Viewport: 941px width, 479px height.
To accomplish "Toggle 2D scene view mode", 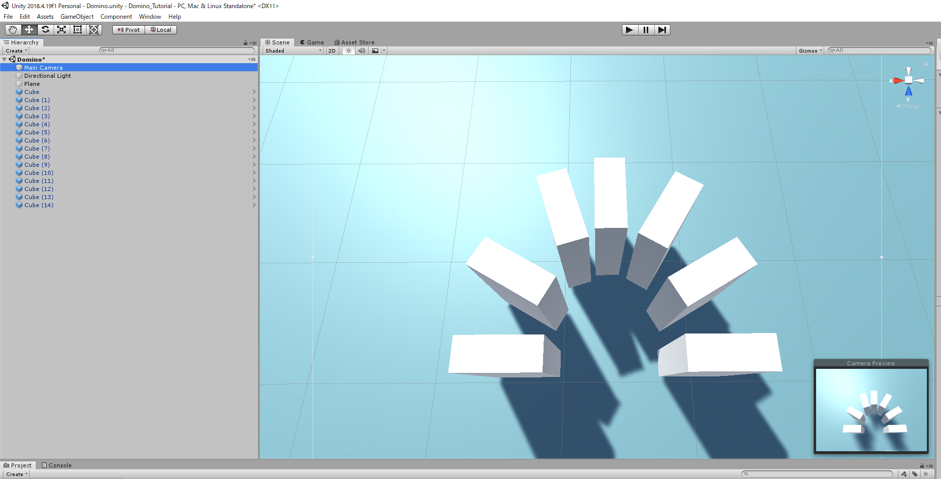I will (x=332, y=51).
